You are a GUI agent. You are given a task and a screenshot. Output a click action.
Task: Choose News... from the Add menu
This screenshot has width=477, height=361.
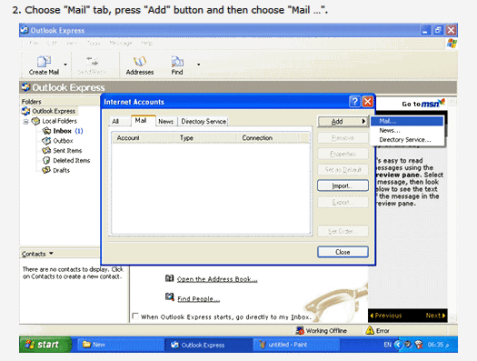[x=407, y=130]
